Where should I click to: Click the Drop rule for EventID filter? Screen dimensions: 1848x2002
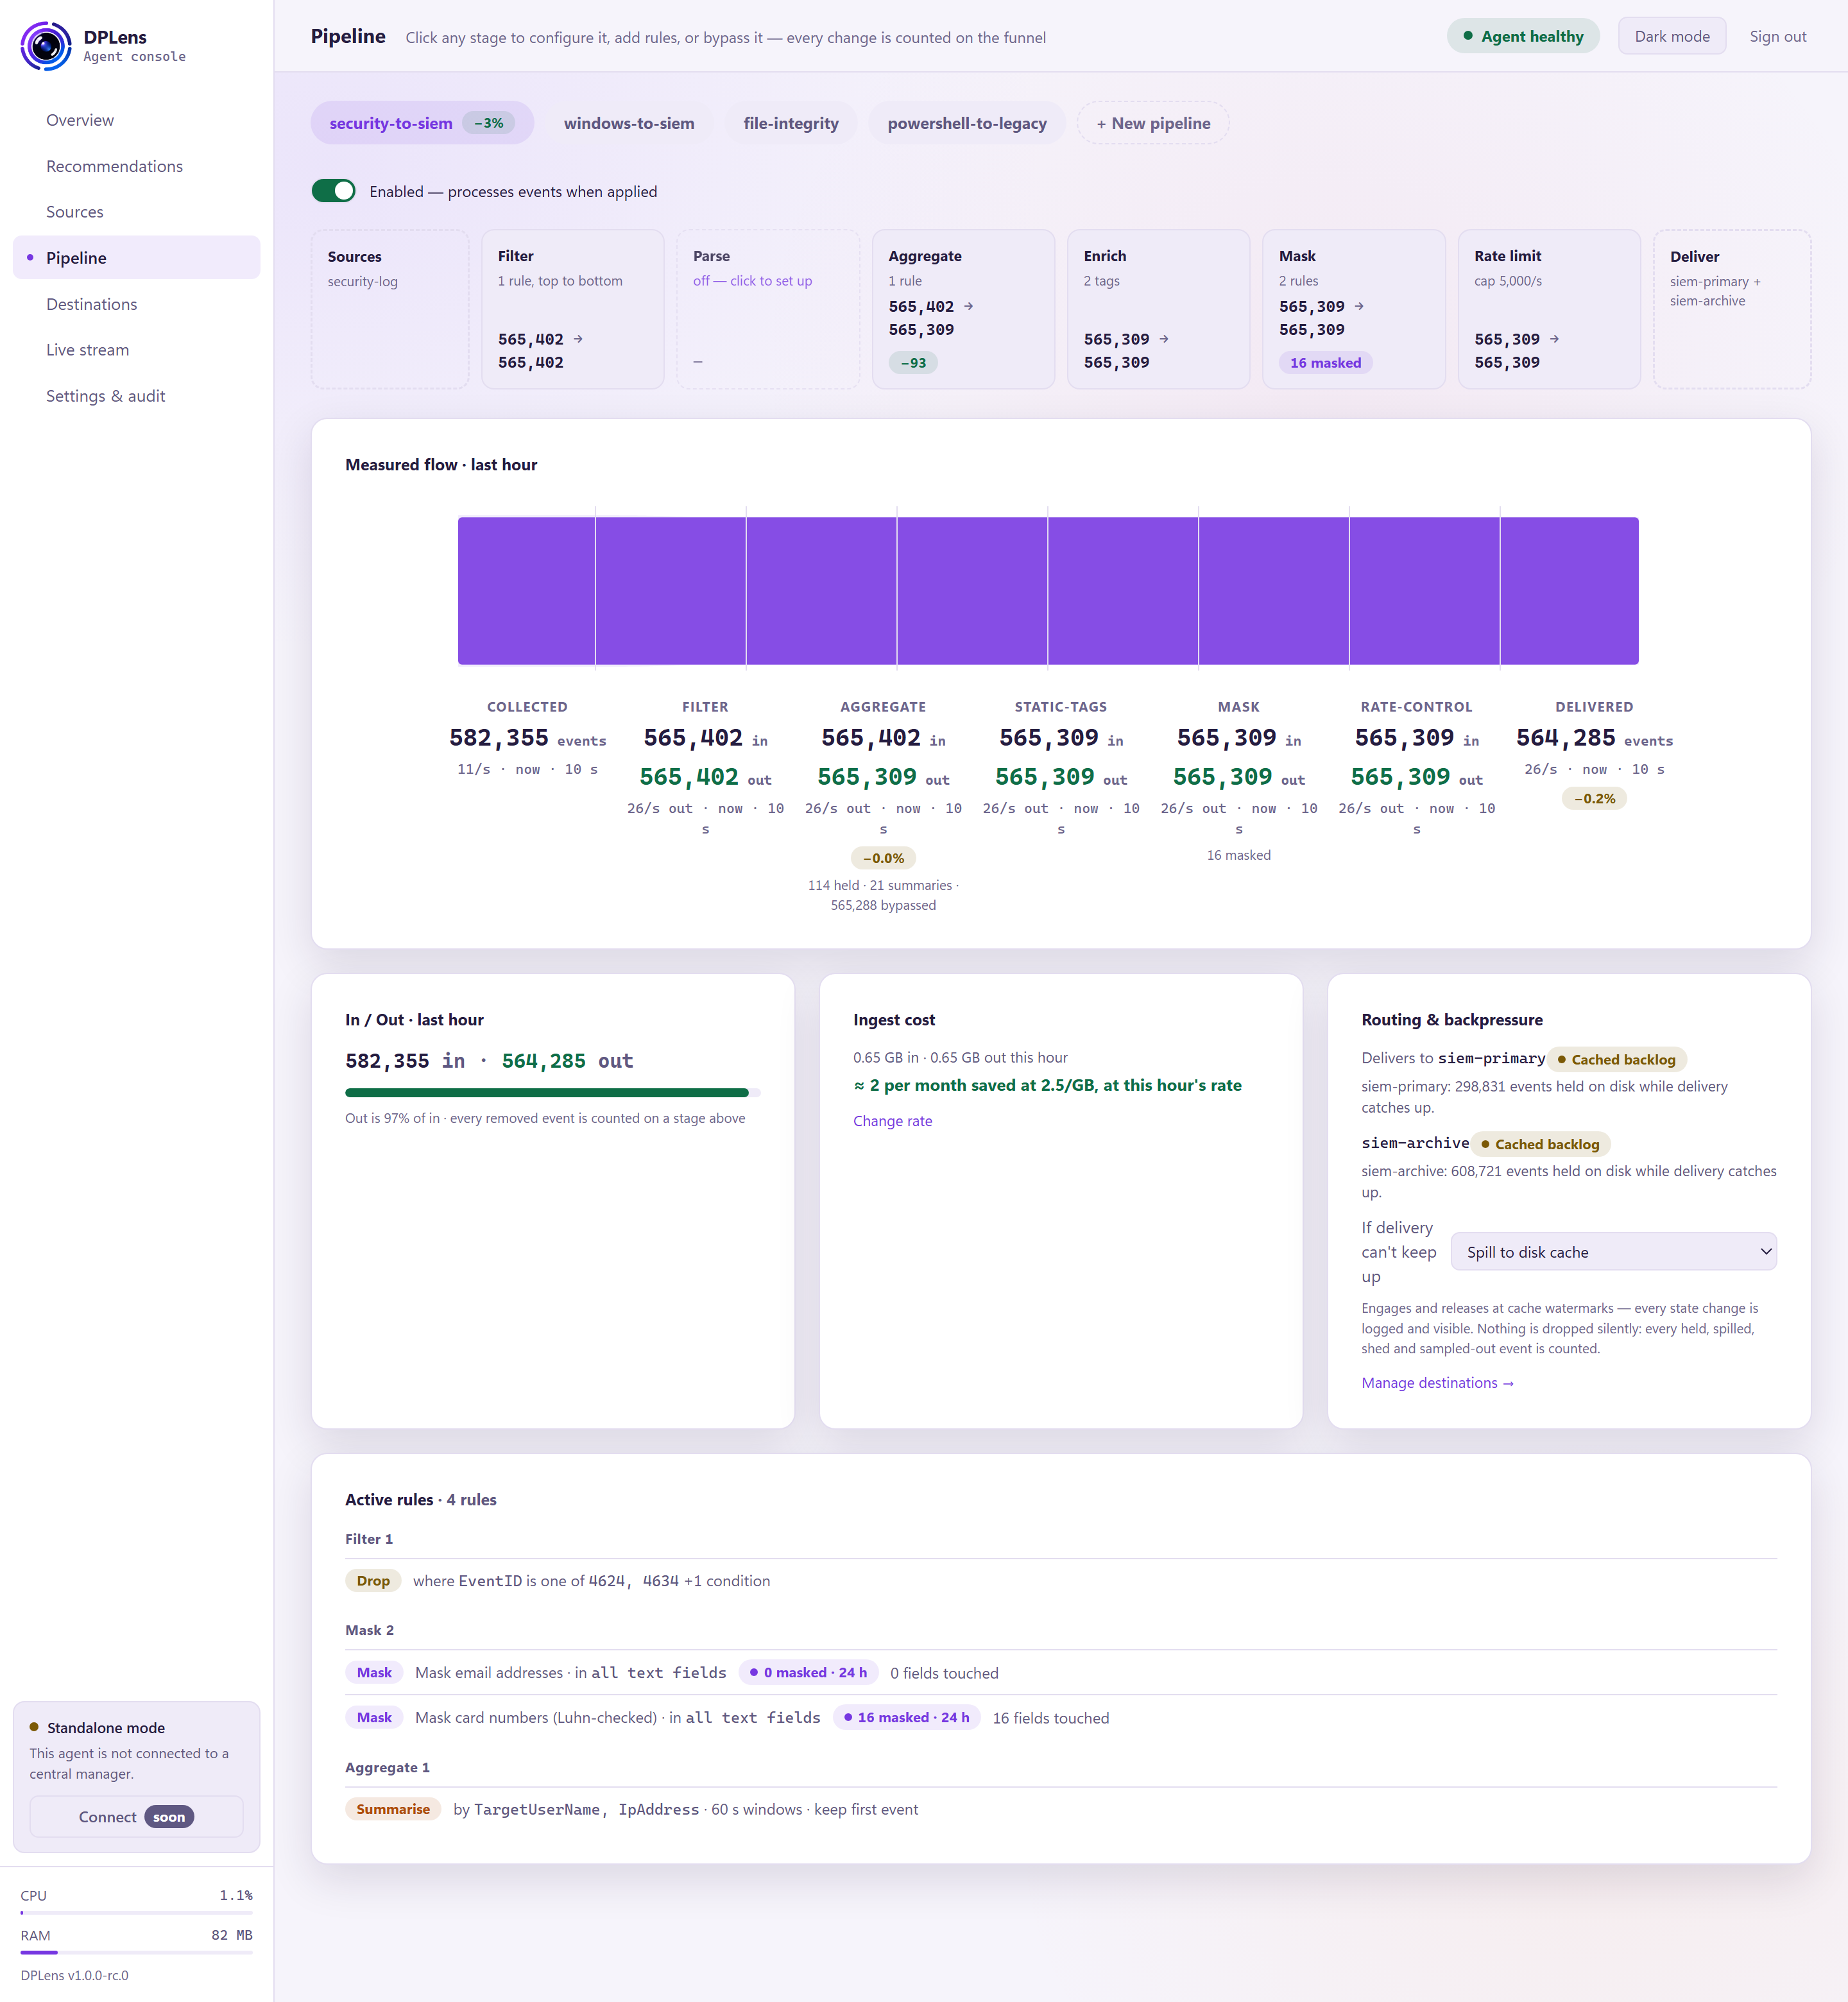1061,1581
